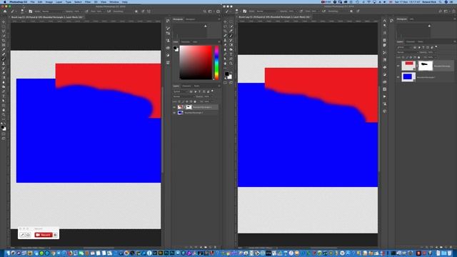
Task: Select the Move tool in left window toolbar
Action: pos(4,22)
